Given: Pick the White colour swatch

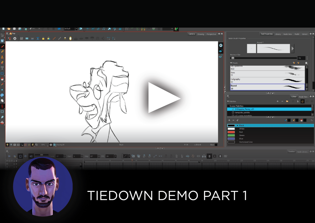Looking at the screenshot, I should click(x=231, y=128).
